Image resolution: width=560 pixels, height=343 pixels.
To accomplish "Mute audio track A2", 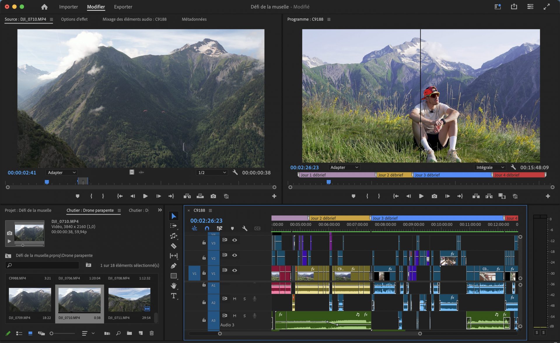I will (x=235, y=299).
